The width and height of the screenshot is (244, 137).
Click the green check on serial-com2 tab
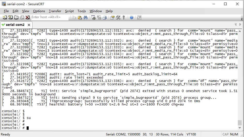click(x=3, y=25)
